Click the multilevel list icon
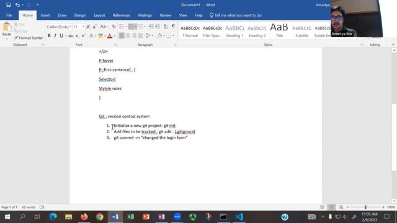Image resolution: width=397 pixels, height=223 pixels. pos(141,27)
